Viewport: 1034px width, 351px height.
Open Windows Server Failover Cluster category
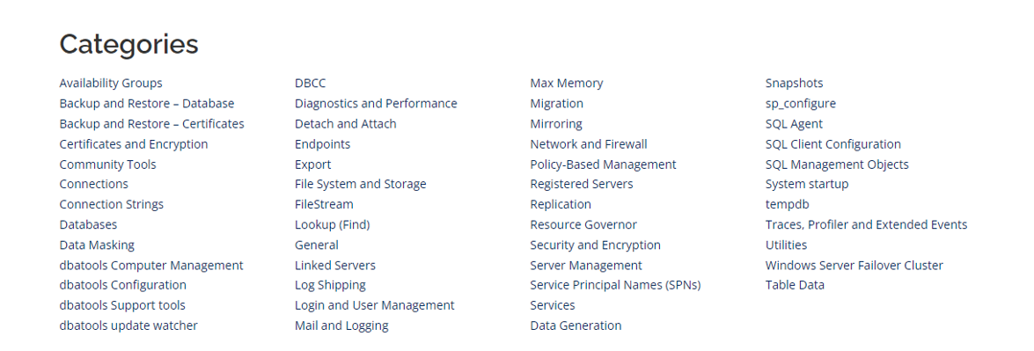click(x=854, y=266)
